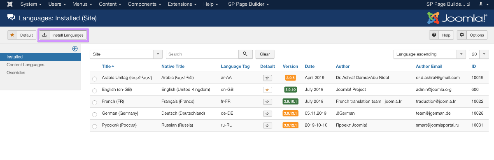Select the German (Germany) row radio button

[x=95, y=114]
